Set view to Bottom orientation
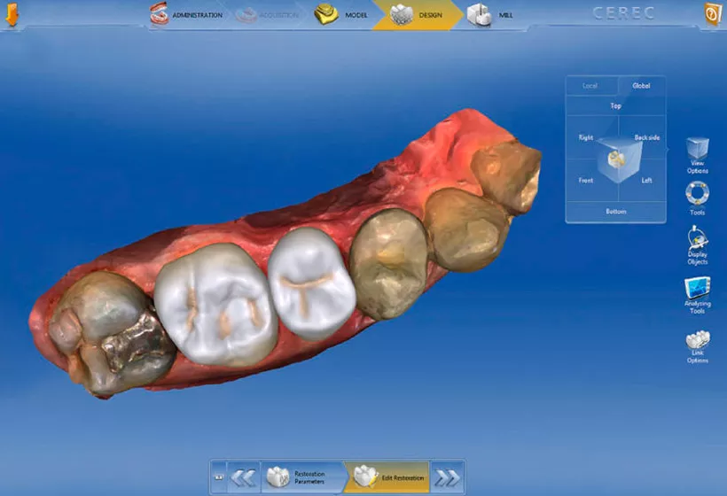This screenshot has width=727, height=496. click(615, 212)
